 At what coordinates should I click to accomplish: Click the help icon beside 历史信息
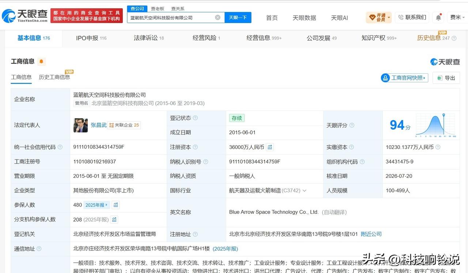(x=454, y=38)
